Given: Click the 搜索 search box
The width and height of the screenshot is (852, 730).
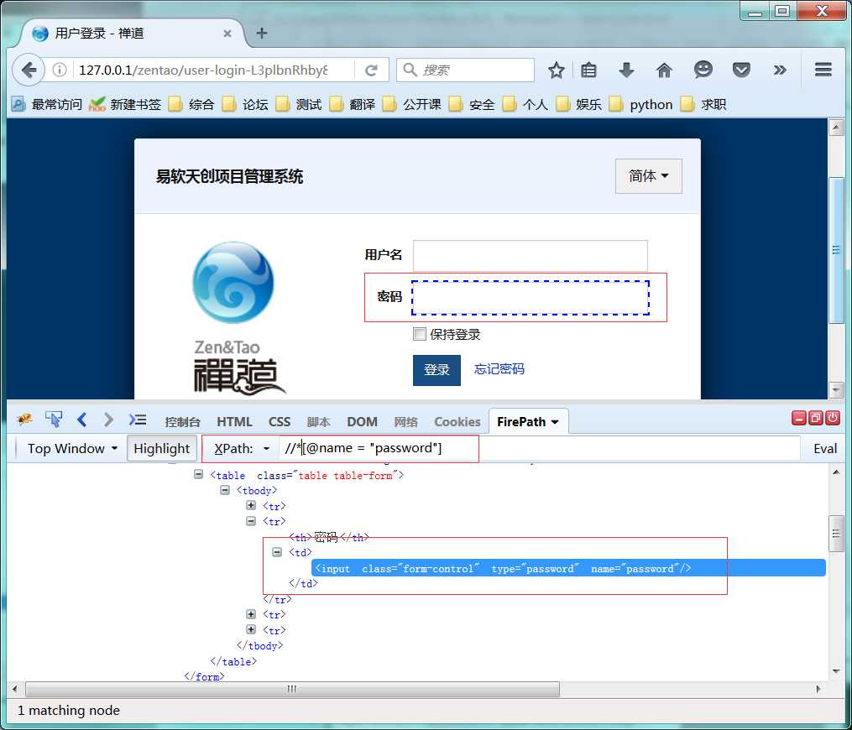Looking at the screenshot, I should tap(465, 70).
